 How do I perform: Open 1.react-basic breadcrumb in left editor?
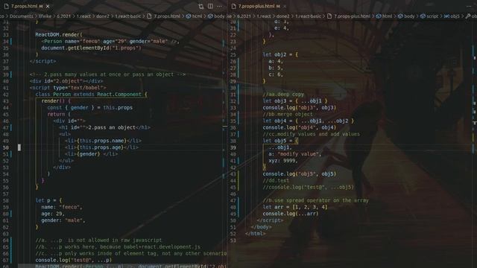click(128, 16)
